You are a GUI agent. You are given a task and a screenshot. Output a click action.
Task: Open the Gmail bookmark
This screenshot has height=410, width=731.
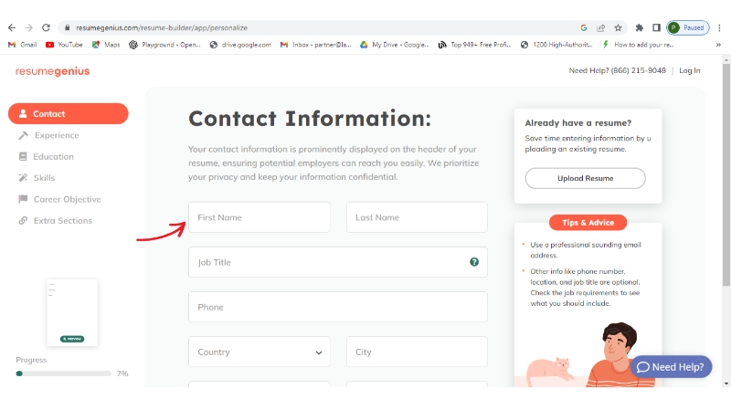tap(22, 44)
